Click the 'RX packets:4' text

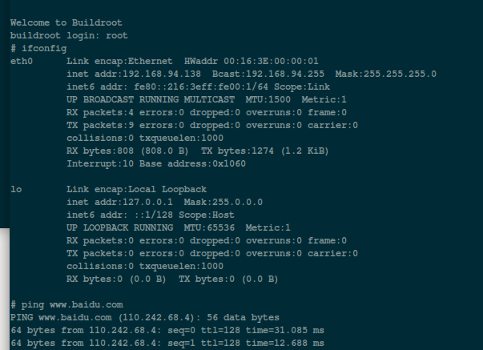pyautogui.click(x=100, y=113)
